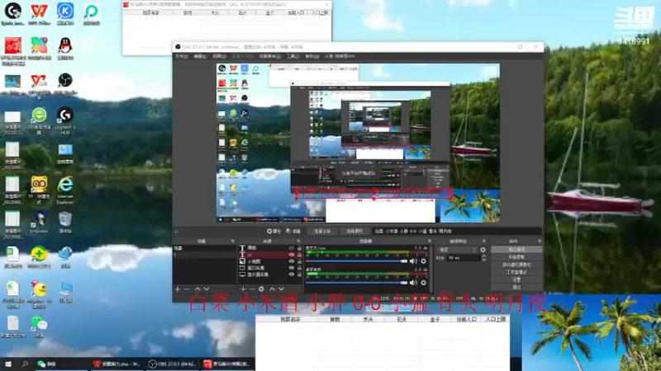
Task: Toggle the lock icon for 小地图 source
Action: [299, 261]
